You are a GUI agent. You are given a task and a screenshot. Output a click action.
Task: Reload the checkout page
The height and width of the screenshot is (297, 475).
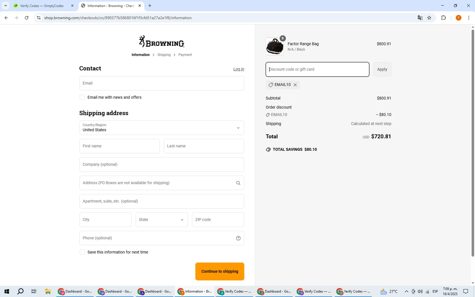pyautogui.click(x=27, y=18)
